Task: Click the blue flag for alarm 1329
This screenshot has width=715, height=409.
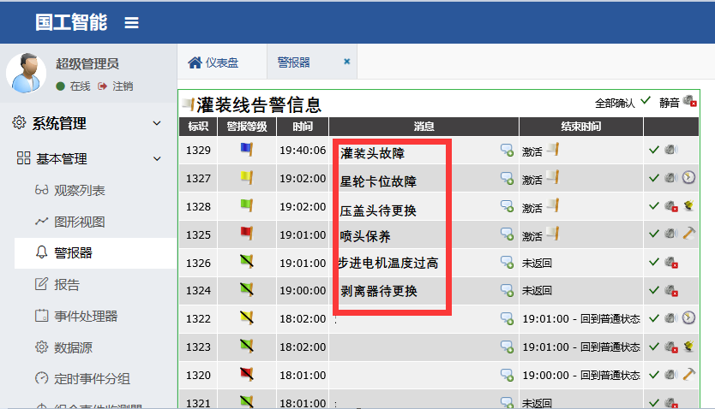Action: coord(247,150)
